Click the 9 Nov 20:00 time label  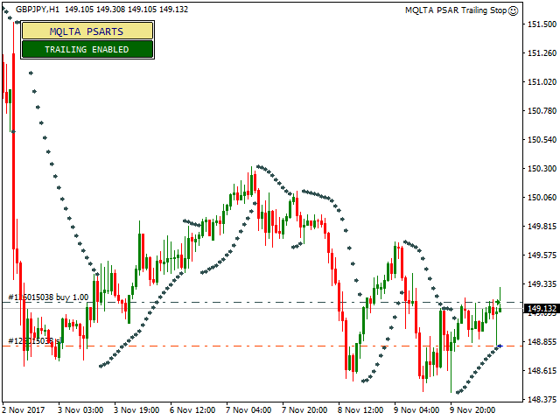click(472, 410)
